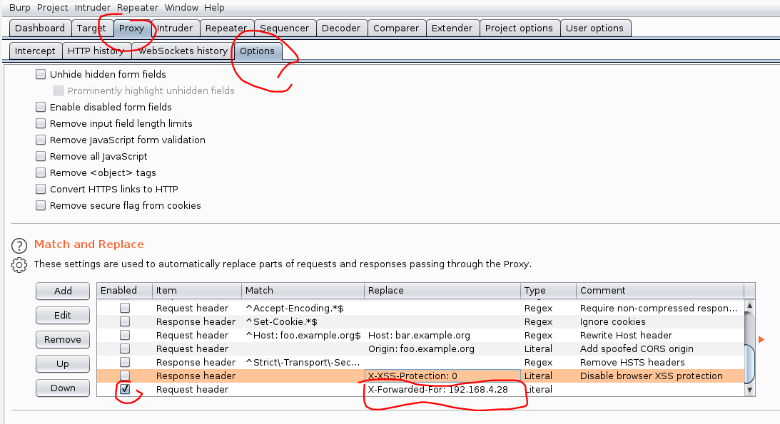Image resolution: width=780 pixels, height=424 pixels.
Task: Switch to the Sequencer tab
Action: tap(285, 29)
